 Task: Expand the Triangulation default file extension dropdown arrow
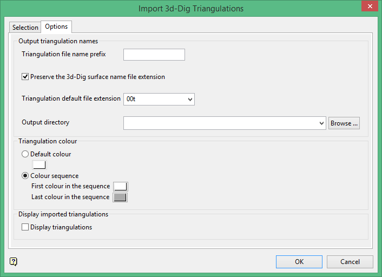[189, 99]
